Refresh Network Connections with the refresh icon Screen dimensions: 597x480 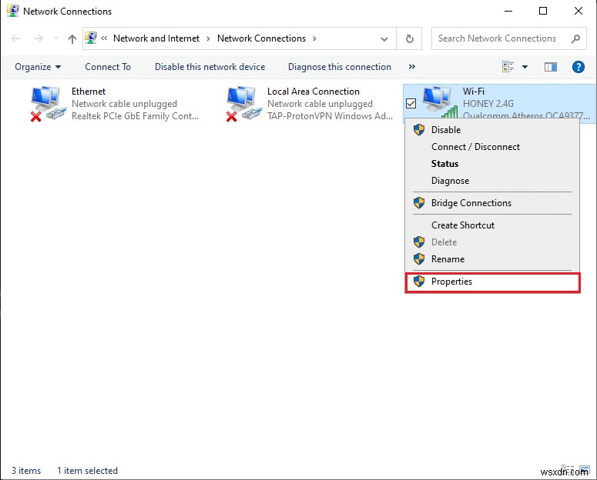coord(409,38)
